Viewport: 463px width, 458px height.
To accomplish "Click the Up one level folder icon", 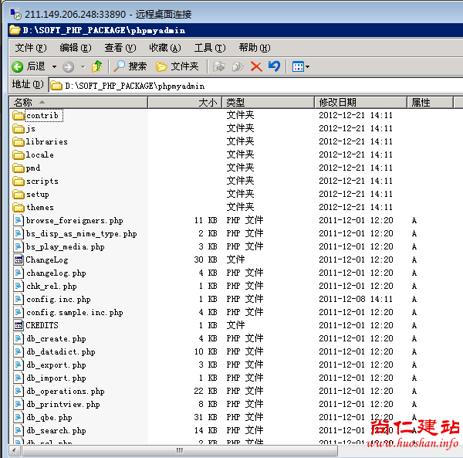I will [x=96, y=66].
